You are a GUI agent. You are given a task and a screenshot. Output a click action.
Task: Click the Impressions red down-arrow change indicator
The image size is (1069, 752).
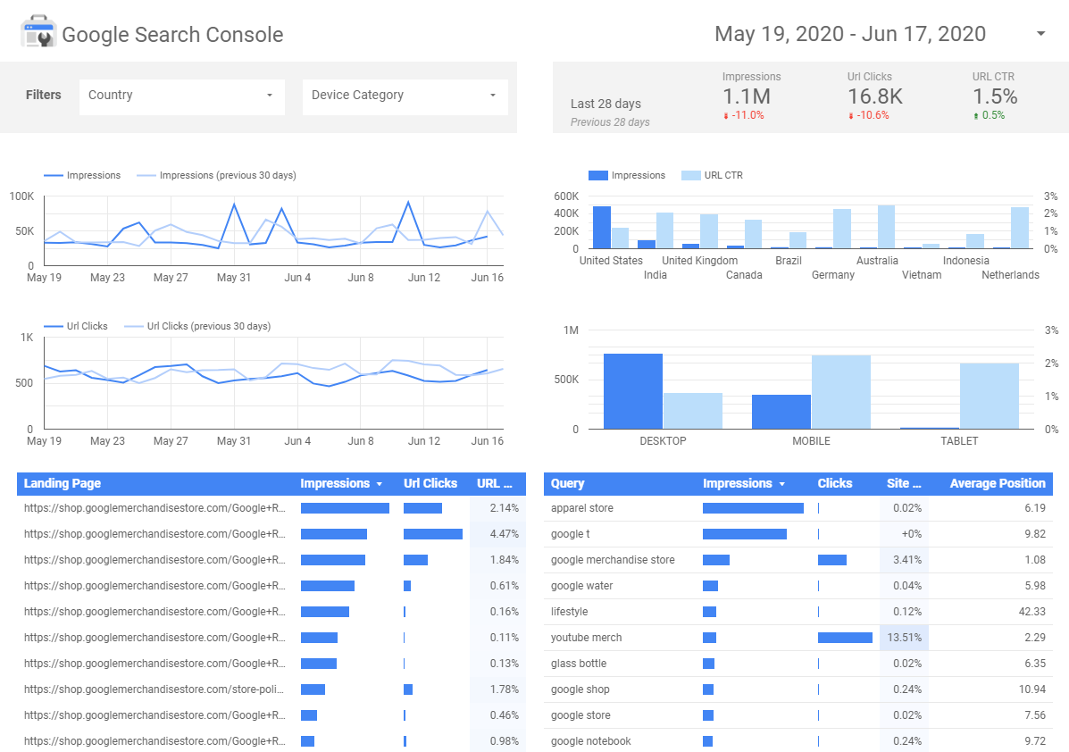pos(727,116)
